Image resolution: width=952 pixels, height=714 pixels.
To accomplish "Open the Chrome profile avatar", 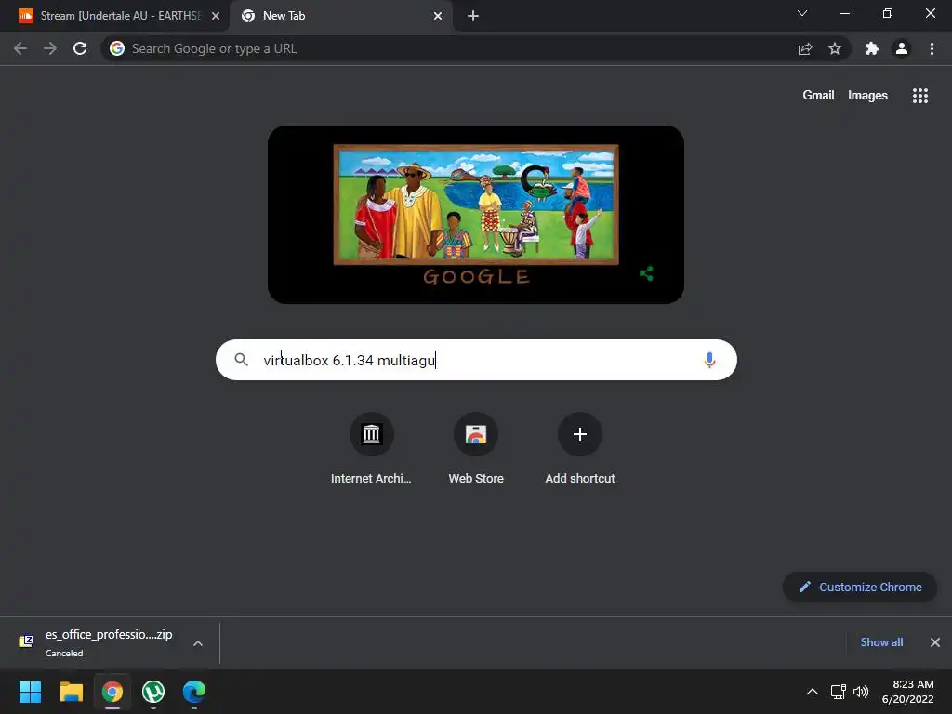I will pyautogui.click(x=902, y=48).
